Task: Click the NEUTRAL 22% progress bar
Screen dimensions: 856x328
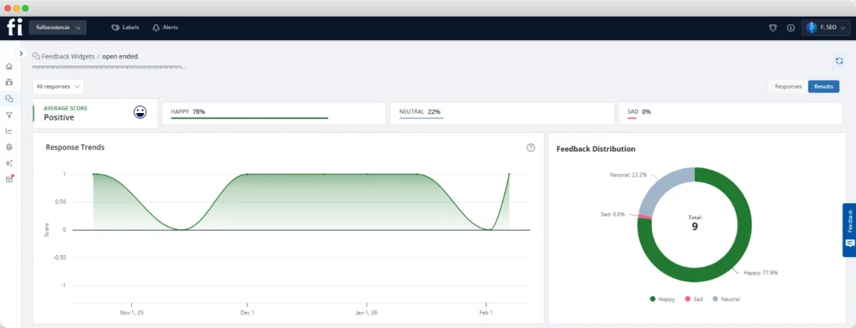Action: [x=421, y=117]
